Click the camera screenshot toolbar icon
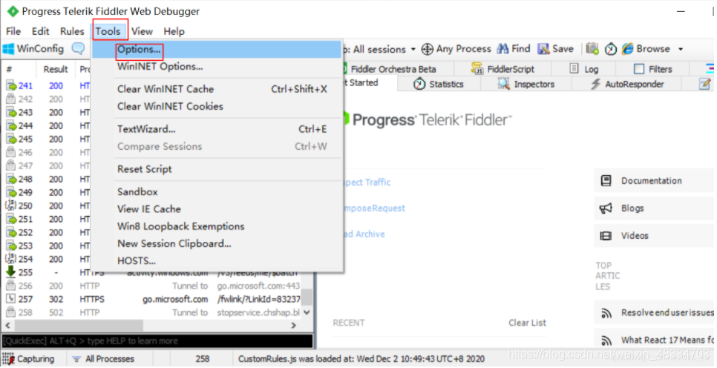The width and height of the screenshot is (717, 368). [x=592, y=48]
